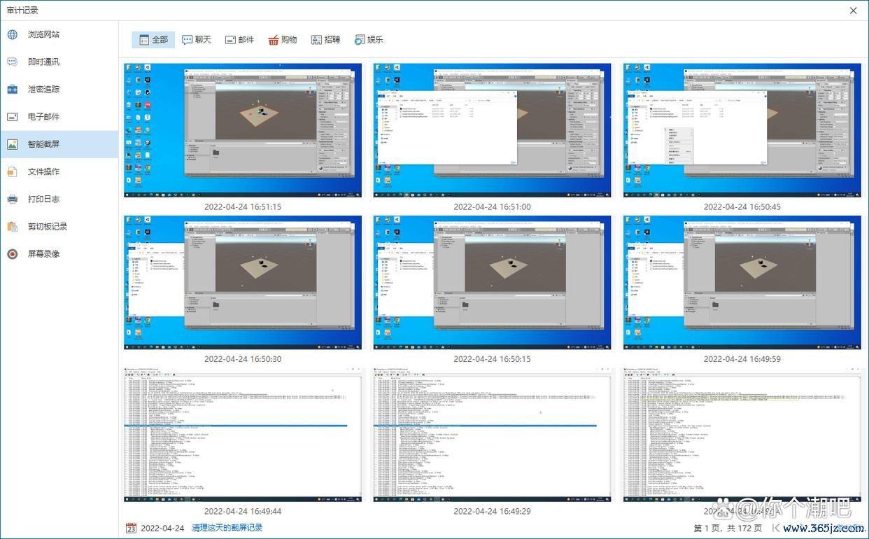This screenshot has height=539, width=869.
Task: Open the last log screenshot in bottom row
Action: (742, 434)
